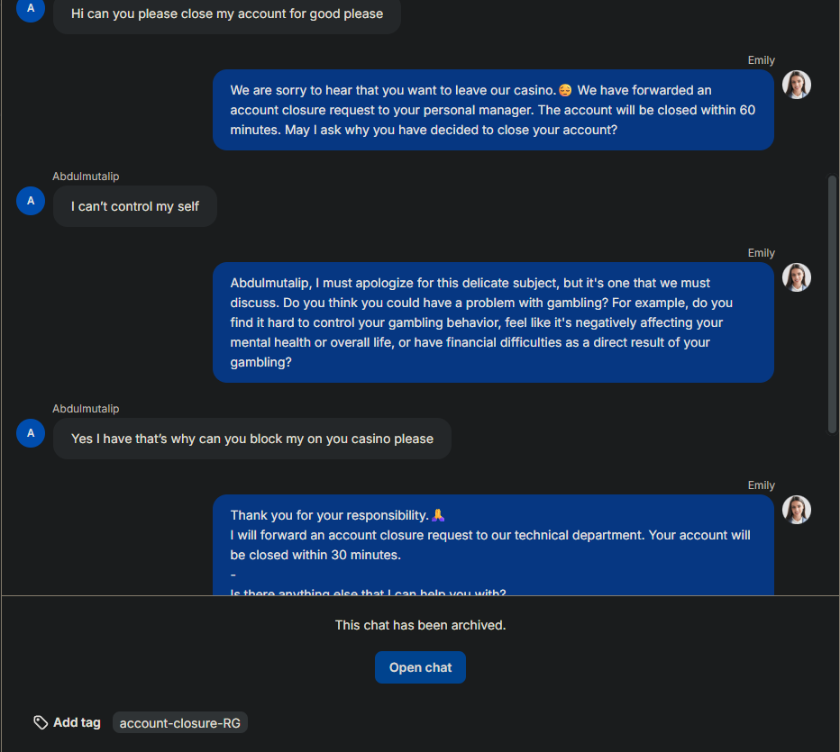Click the tag icon next to Add tag
The width and height of the screenshot is (840, 752).
(x=41, y=722)
